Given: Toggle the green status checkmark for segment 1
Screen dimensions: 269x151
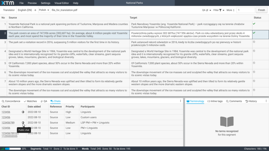Looking at the screenshot, I should click(x=254, y=24).
